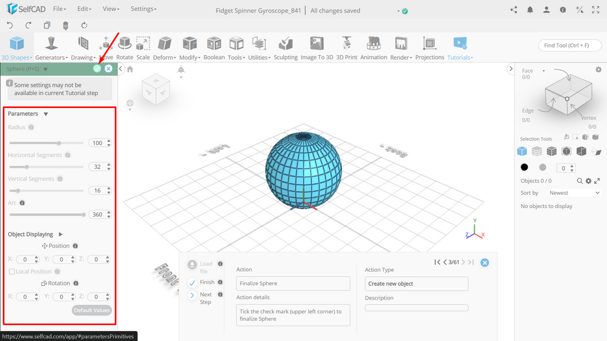The width and height of the screenshot is (607, 341).
Task: Jump to first tutorial step
Action: (437, 262)
